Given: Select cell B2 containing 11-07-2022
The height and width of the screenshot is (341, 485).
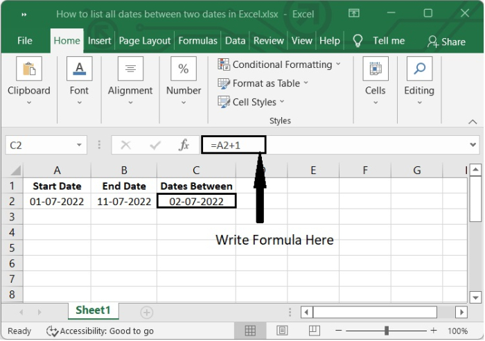Looking at the screenshot, I should pyautogui.click(x=124, y=202).
